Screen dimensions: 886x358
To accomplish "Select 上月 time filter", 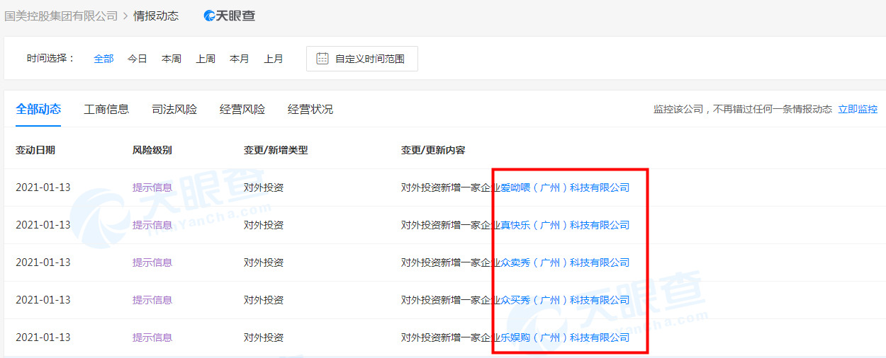I will (274, 59).
